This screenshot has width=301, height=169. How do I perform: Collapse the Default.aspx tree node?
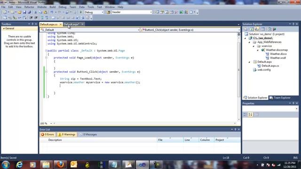[249, 62]
